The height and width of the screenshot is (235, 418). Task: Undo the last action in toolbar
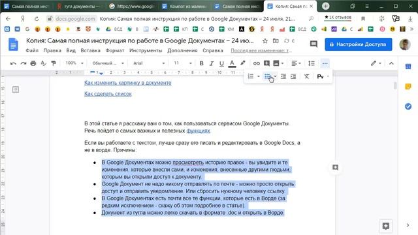coord(13,63)
